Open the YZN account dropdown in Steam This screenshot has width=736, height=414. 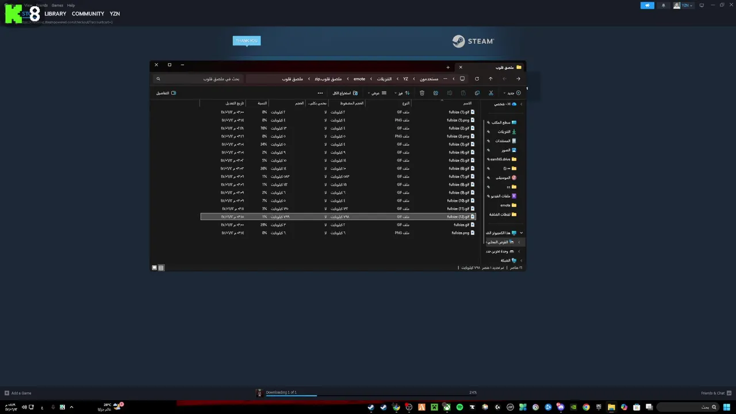(684, 5)
